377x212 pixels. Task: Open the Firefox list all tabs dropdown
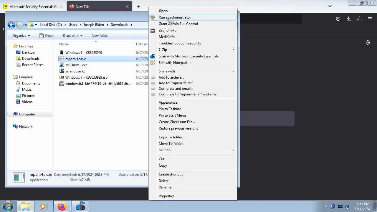[330, 6]
